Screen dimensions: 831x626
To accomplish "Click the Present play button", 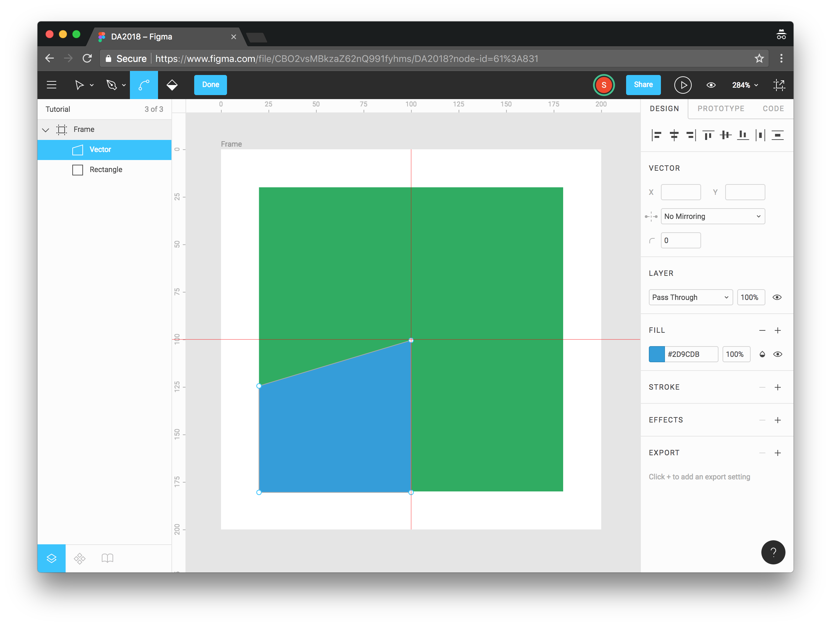I will coord(683,85).
